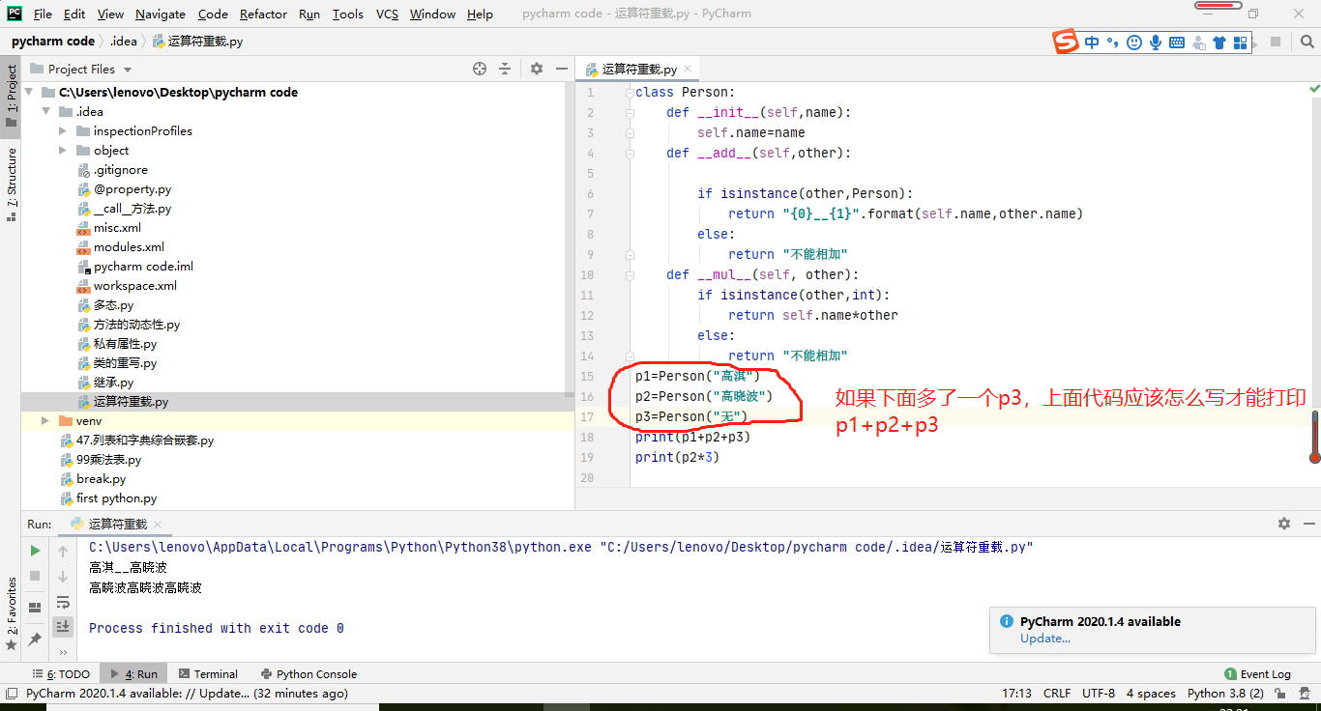Toggle soft-wrap in the Run console
1321x711 pixels.
[x=63, y=602]
